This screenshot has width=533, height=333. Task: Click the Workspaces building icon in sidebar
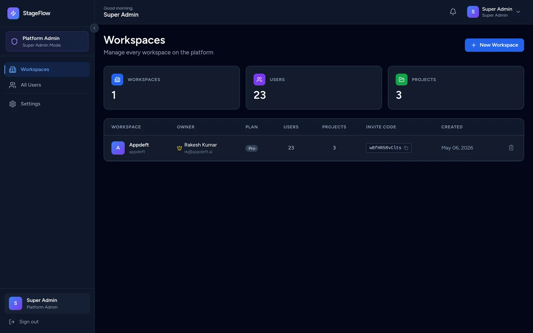click(x=13, y=70)
